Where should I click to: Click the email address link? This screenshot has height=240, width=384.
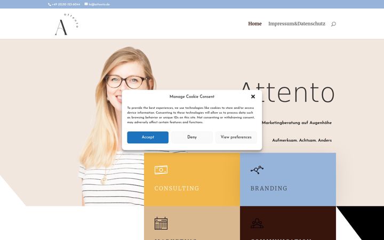tap(99, 4)
